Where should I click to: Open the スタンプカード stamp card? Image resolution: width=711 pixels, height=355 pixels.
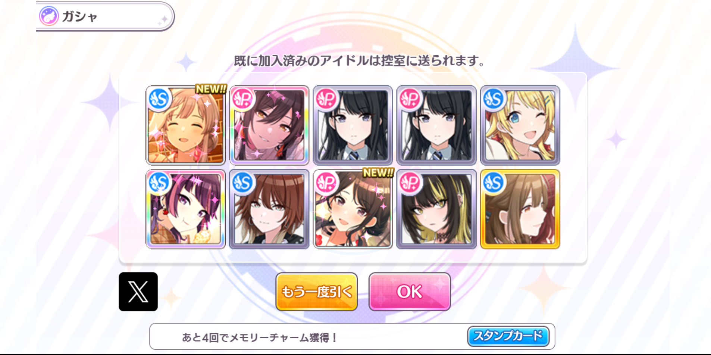(x=508, y=336)
